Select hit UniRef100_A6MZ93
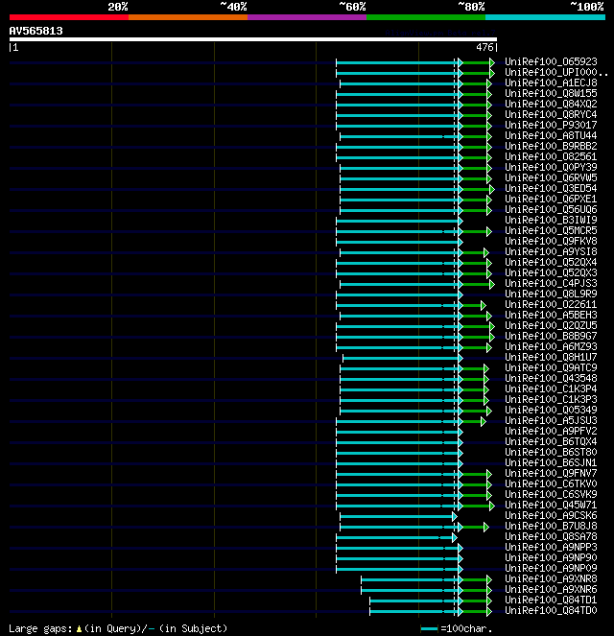 pyautogui.click(x=551, y=346)
